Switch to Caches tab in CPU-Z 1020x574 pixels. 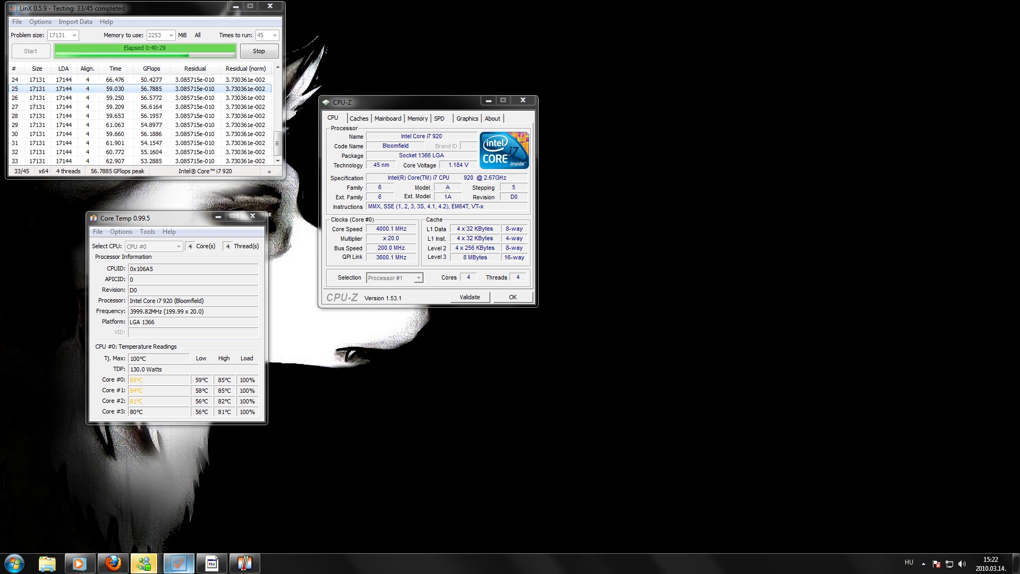(359, 119)
